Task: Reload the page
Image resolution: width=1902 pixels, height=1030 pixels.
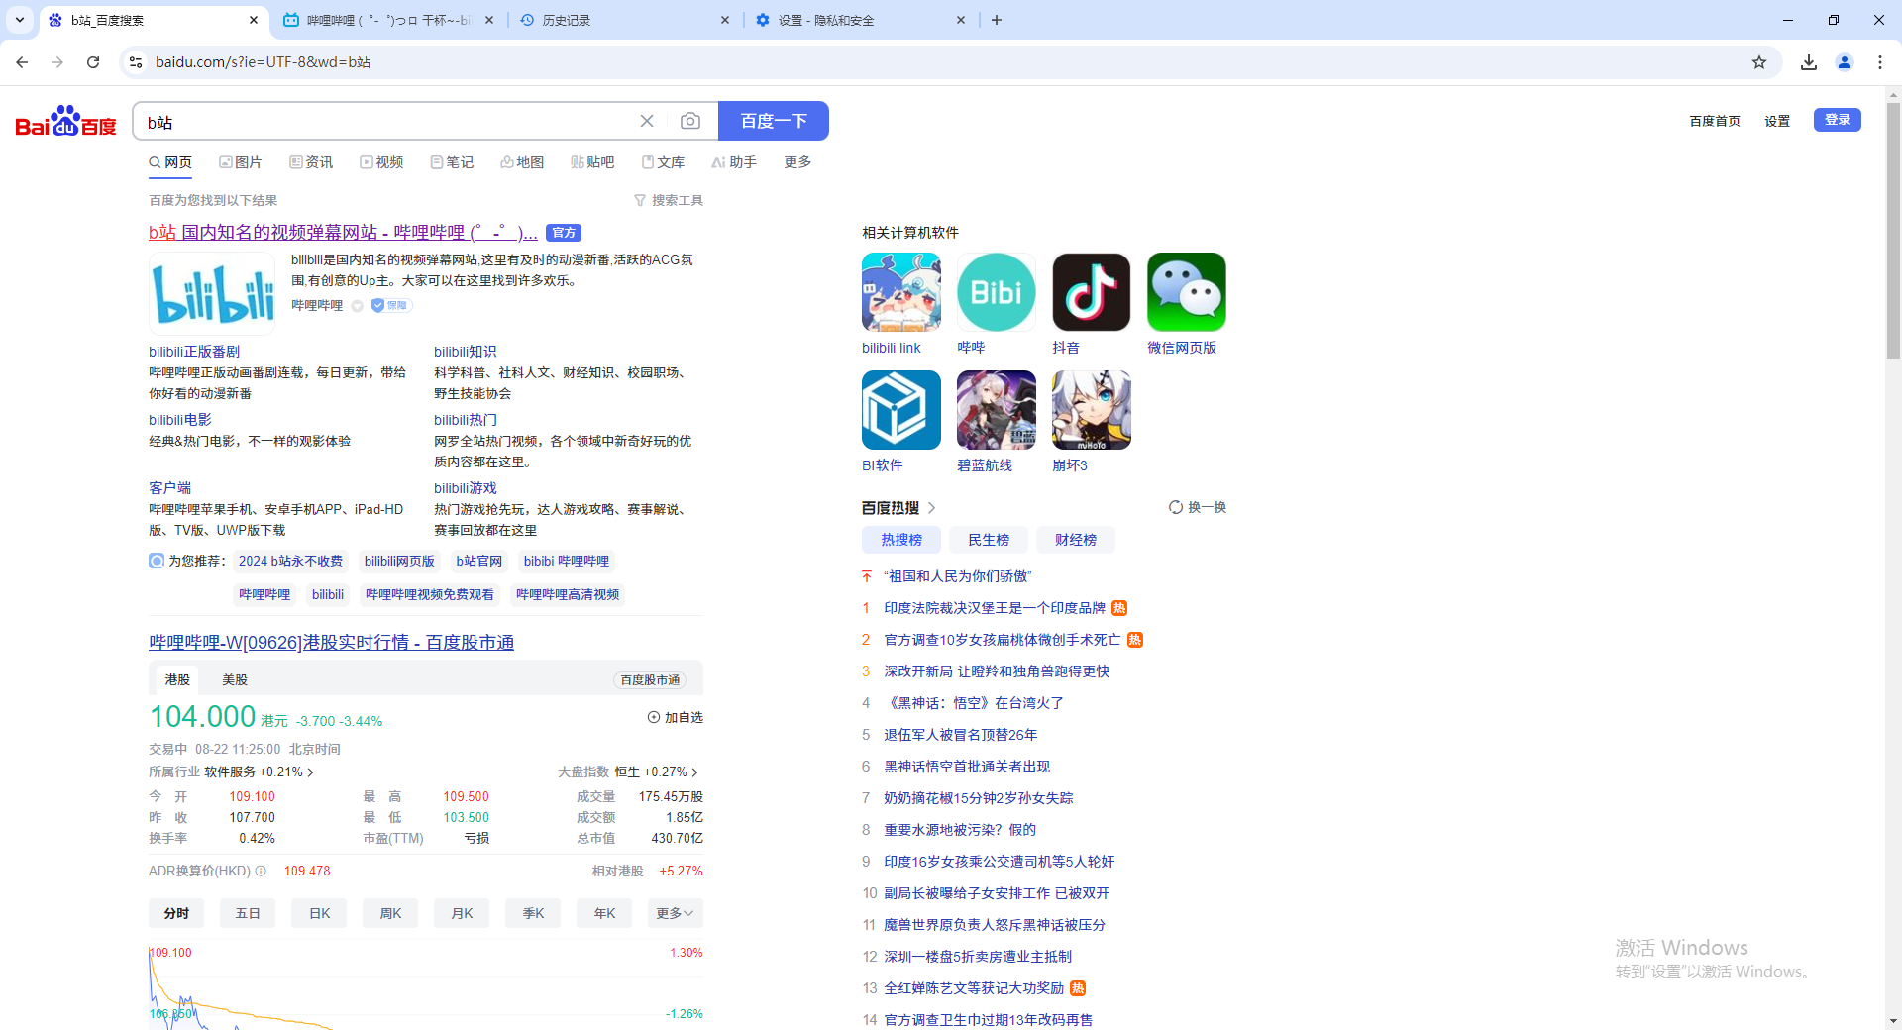Action: click(x=93, y=62)
